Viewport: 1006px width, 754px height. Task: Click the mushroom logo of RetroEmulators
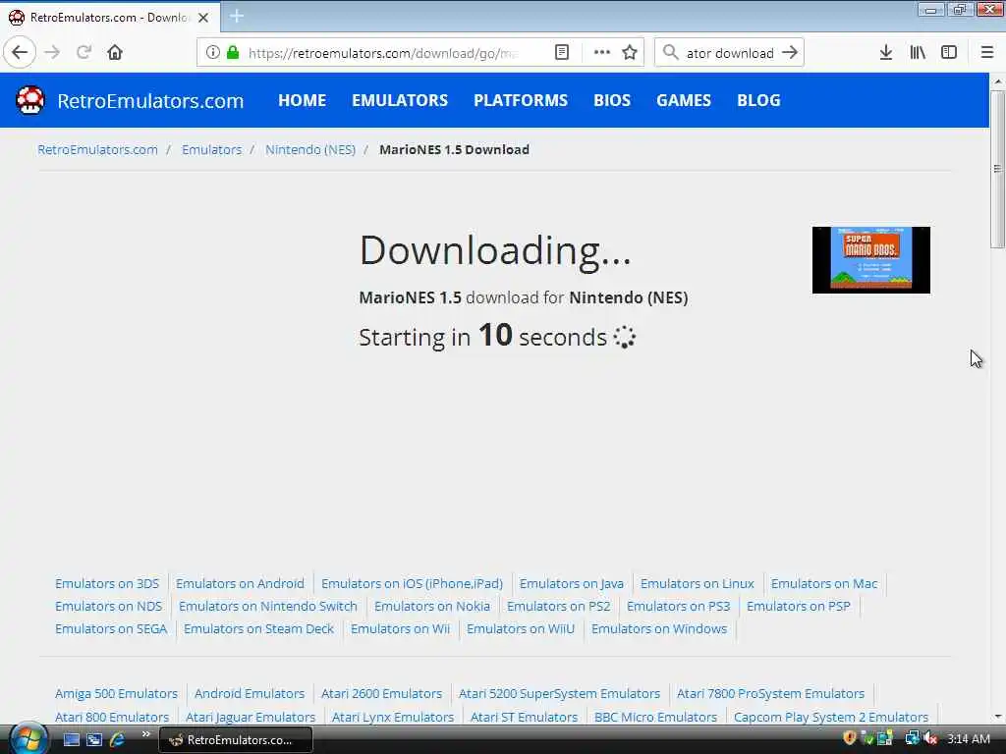pyautogui.click(x=29, y=100)
